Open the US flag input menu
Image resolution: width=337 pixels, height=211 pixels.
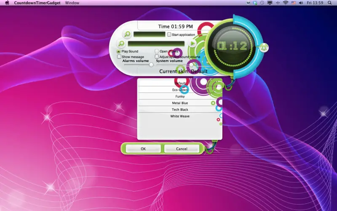[293, 3]
